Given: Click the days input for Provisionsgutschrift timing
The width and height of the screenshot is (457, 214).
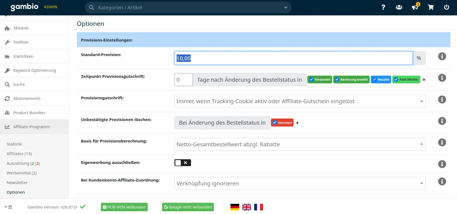Looking at the screenshot, I should pyautogui.click(x=184, y=80).
